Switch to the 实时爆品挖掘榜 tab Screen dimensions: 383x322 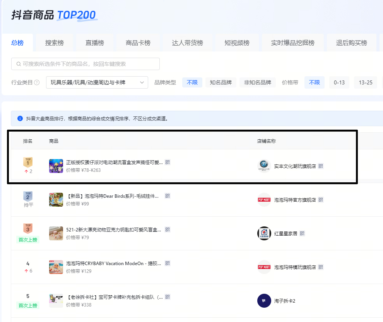292,43
